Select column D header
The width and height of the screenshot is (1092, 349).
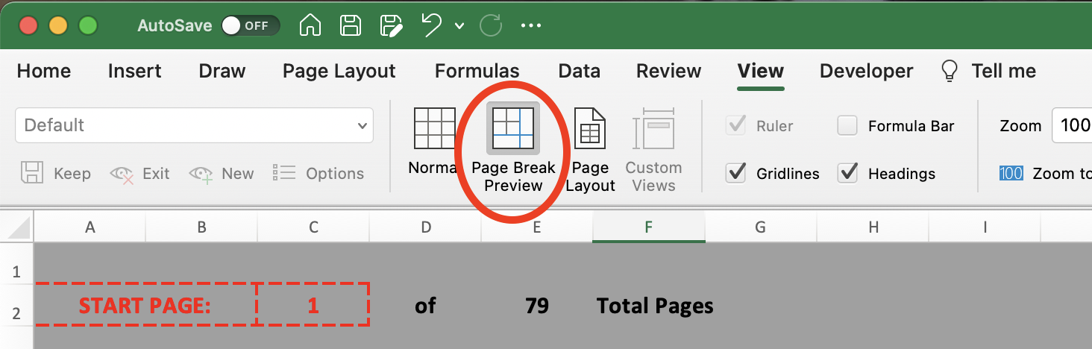[425, 227]
